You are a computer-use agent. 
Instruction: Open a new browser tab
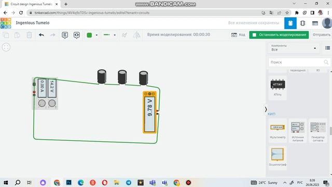(x=66, y=4)
